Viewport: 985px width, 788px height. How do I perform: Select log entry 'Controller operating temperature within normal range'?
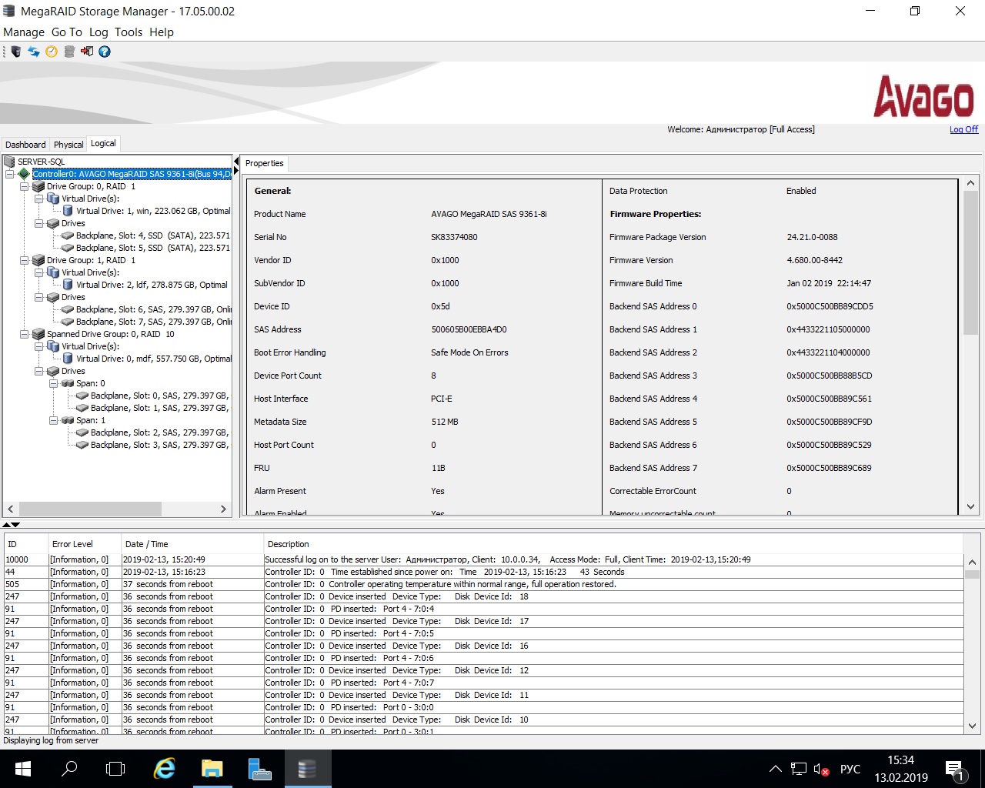(x=483, y=584)
